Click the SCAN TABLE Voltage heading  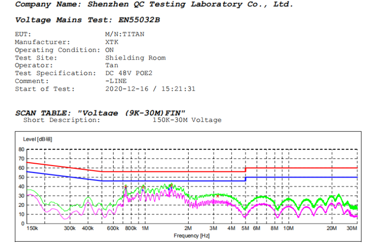(x=100, y=113)
